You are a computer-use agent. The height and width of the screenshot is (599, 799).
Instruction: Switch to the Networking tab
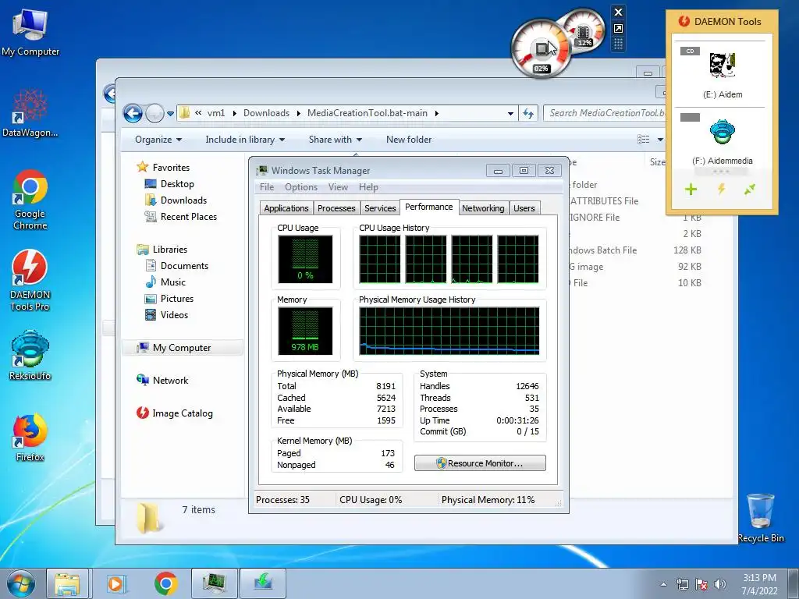coord(483,207)
